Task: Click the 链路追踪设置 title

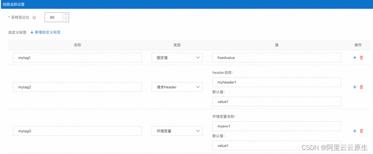Action: [x=13, y=4]
